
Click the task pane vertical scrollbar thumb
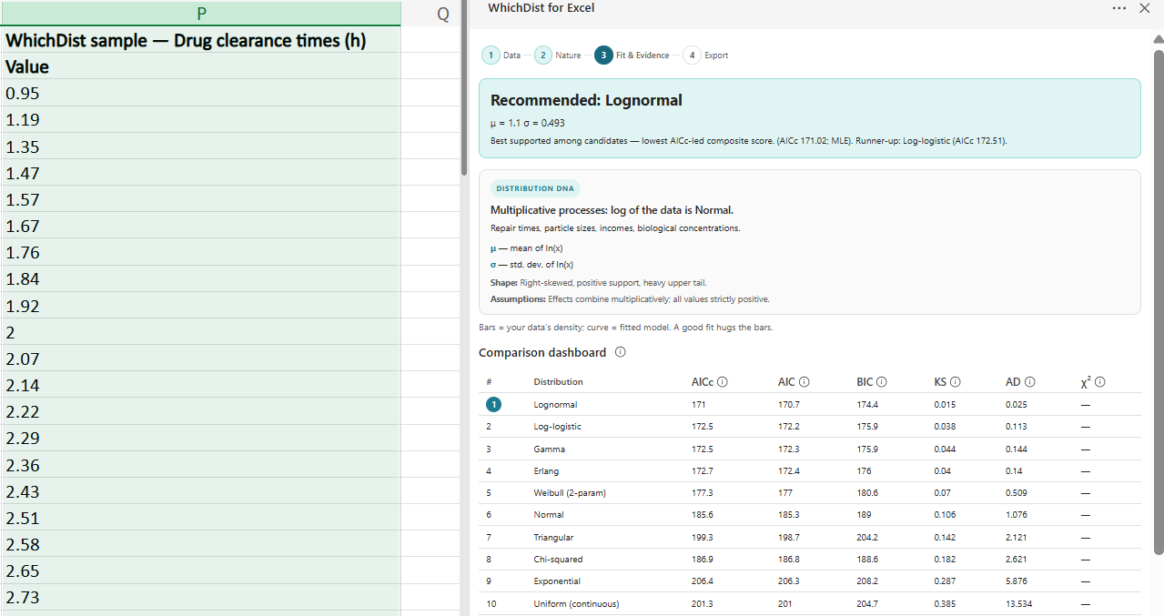pyautogui.click(x=1158, y=300)
